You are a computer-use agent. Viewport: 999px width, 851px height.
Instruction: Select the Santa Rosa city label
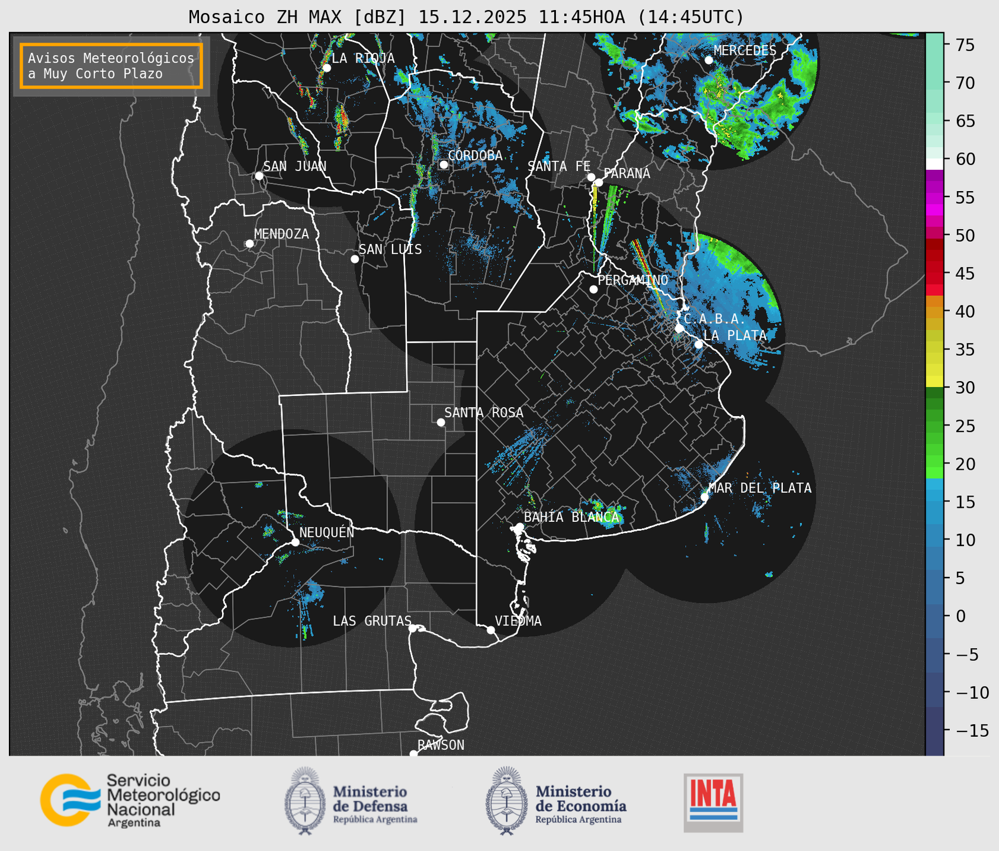pos(484,412)
